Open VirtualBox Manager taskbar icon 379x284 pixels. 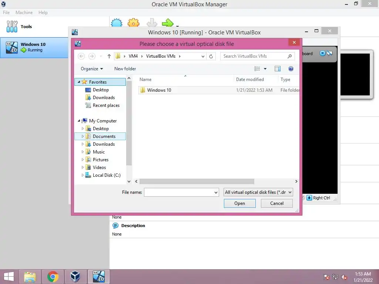[x=75, y=277]
